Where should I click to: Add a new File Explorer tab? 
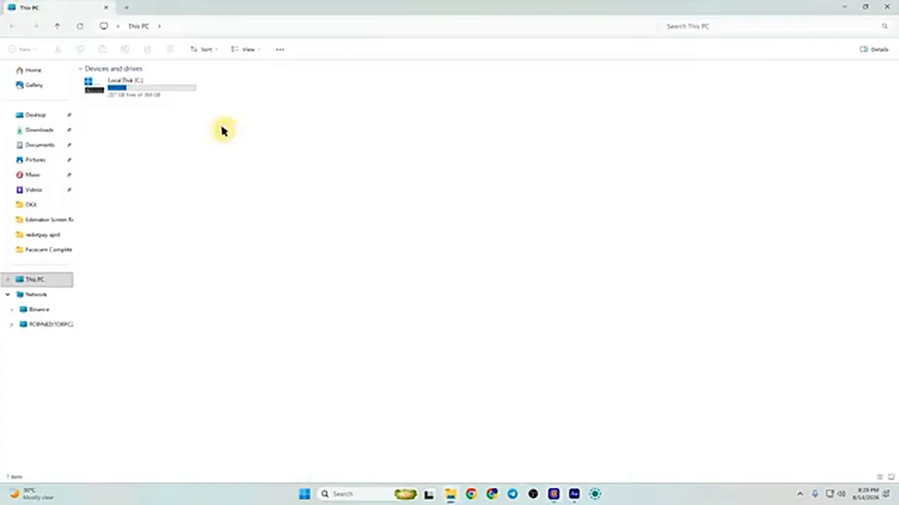pyautogui.click(x=126, y=8)
